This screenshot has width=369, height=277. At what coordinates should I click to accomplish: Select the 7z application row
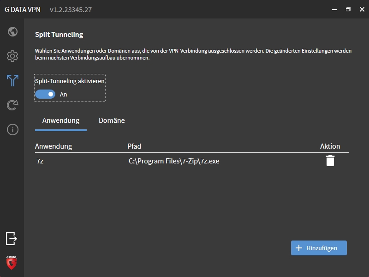click(40, 161)
